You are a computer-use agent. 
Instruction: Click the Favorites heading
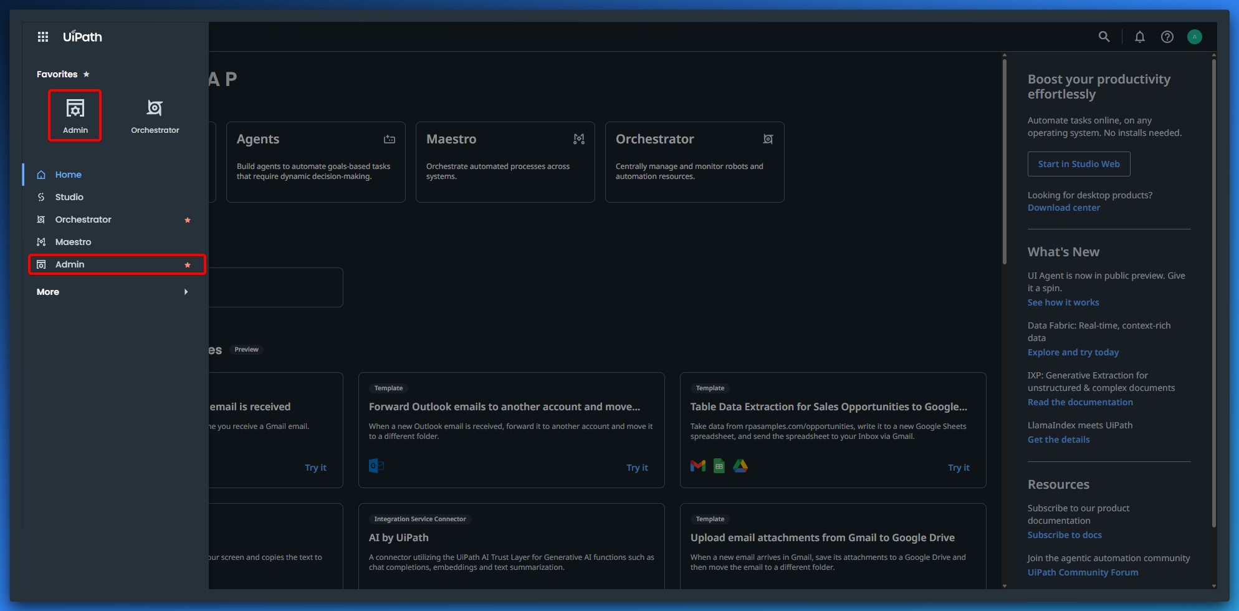pyautogui.click(x=57, y=74)
